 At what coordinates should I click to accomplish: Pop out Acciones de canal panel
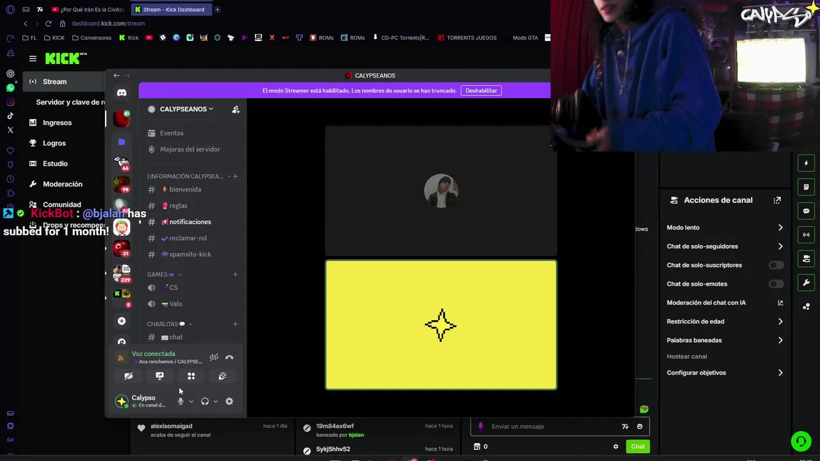777,200
